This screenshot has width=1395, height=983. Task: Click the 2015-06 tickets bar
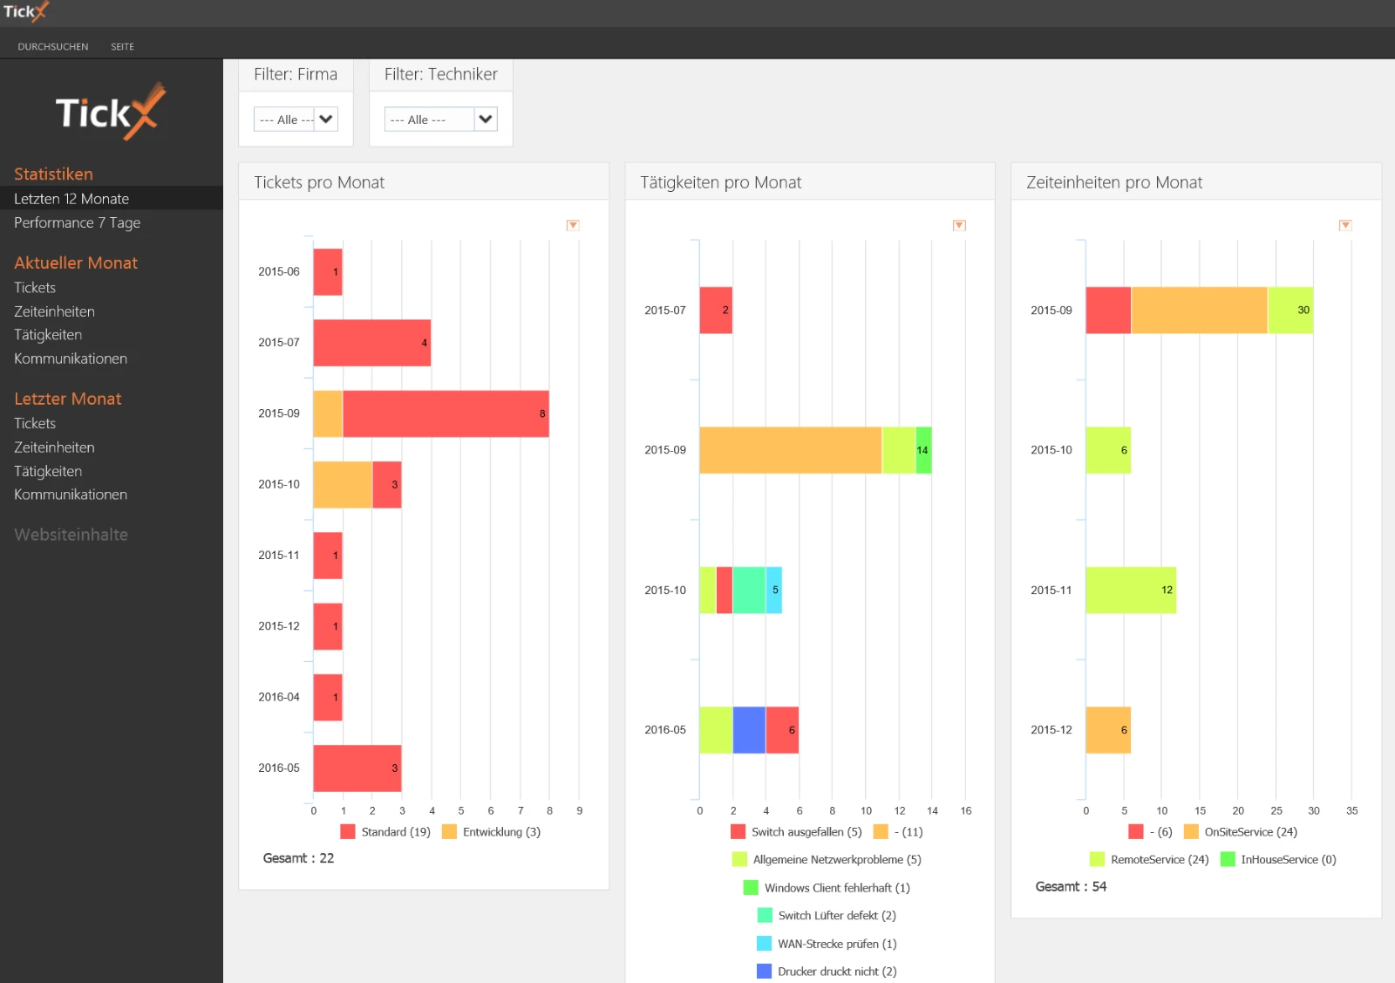click(328, 272)
